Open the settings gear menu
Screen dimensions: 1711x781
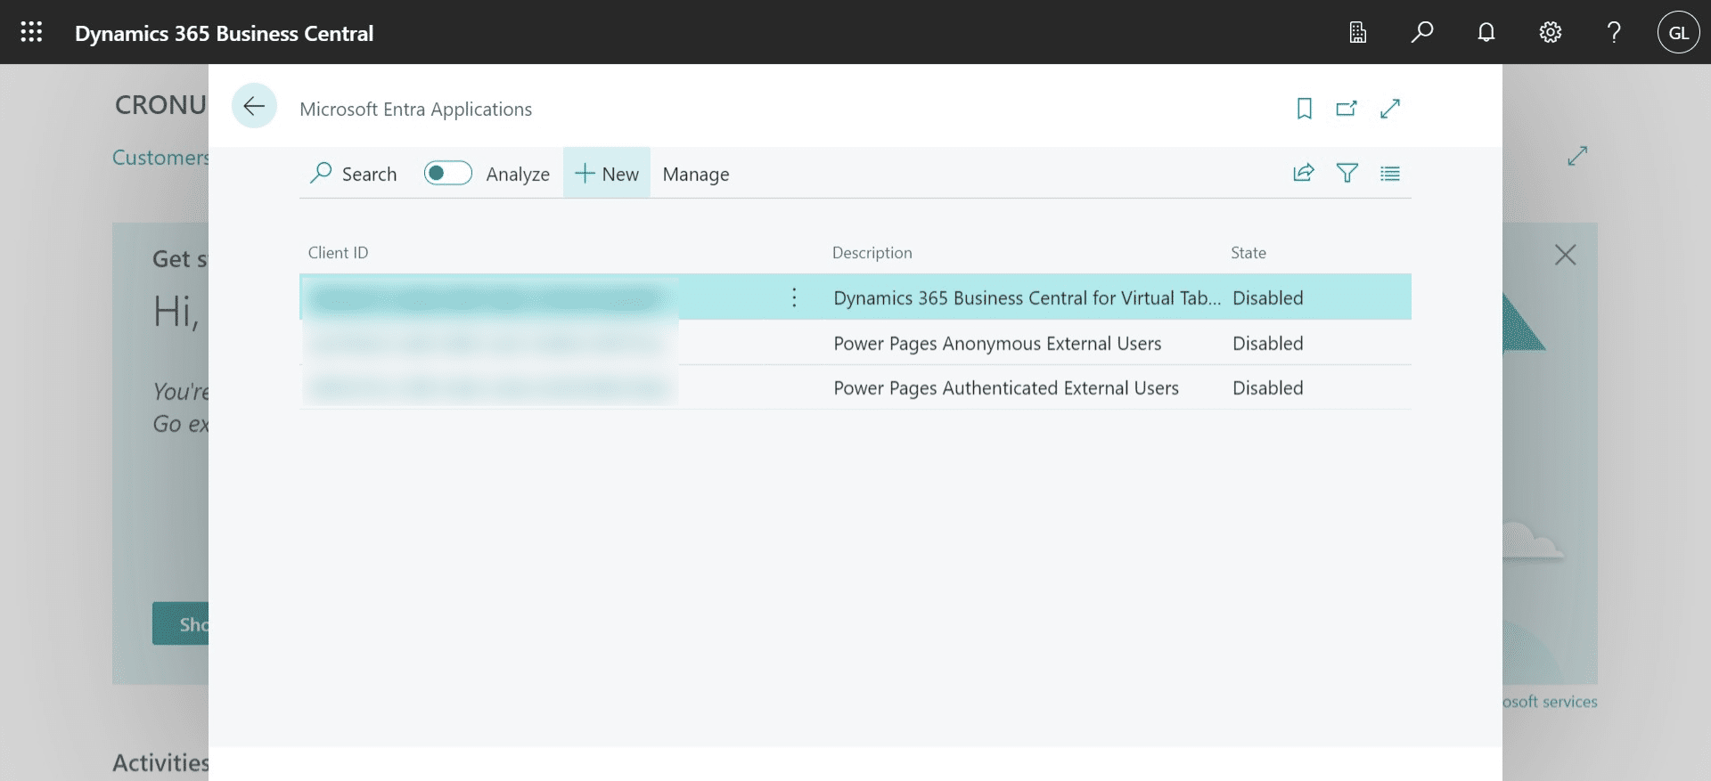pyautogui.click(x=1550, y=33)
